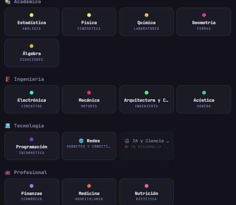Click the laptop icon next to Tecnología
Viewport: 236px width, 205px height.
point(8,126)
